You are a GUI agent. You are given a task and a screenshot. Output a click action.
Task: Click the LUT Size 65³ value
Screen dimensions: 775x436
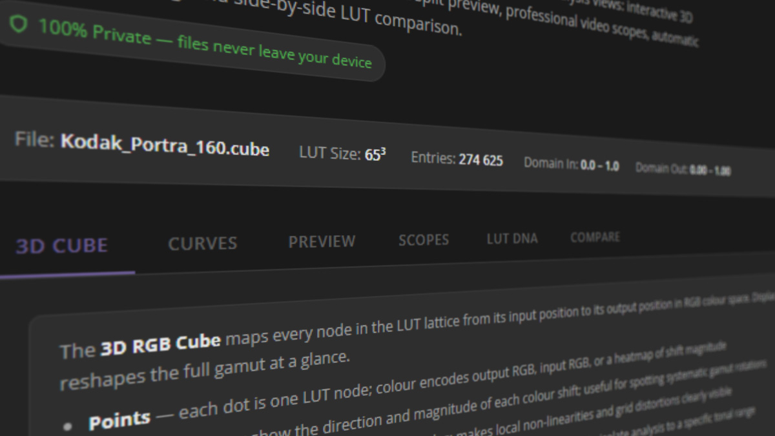pos(374,155)
